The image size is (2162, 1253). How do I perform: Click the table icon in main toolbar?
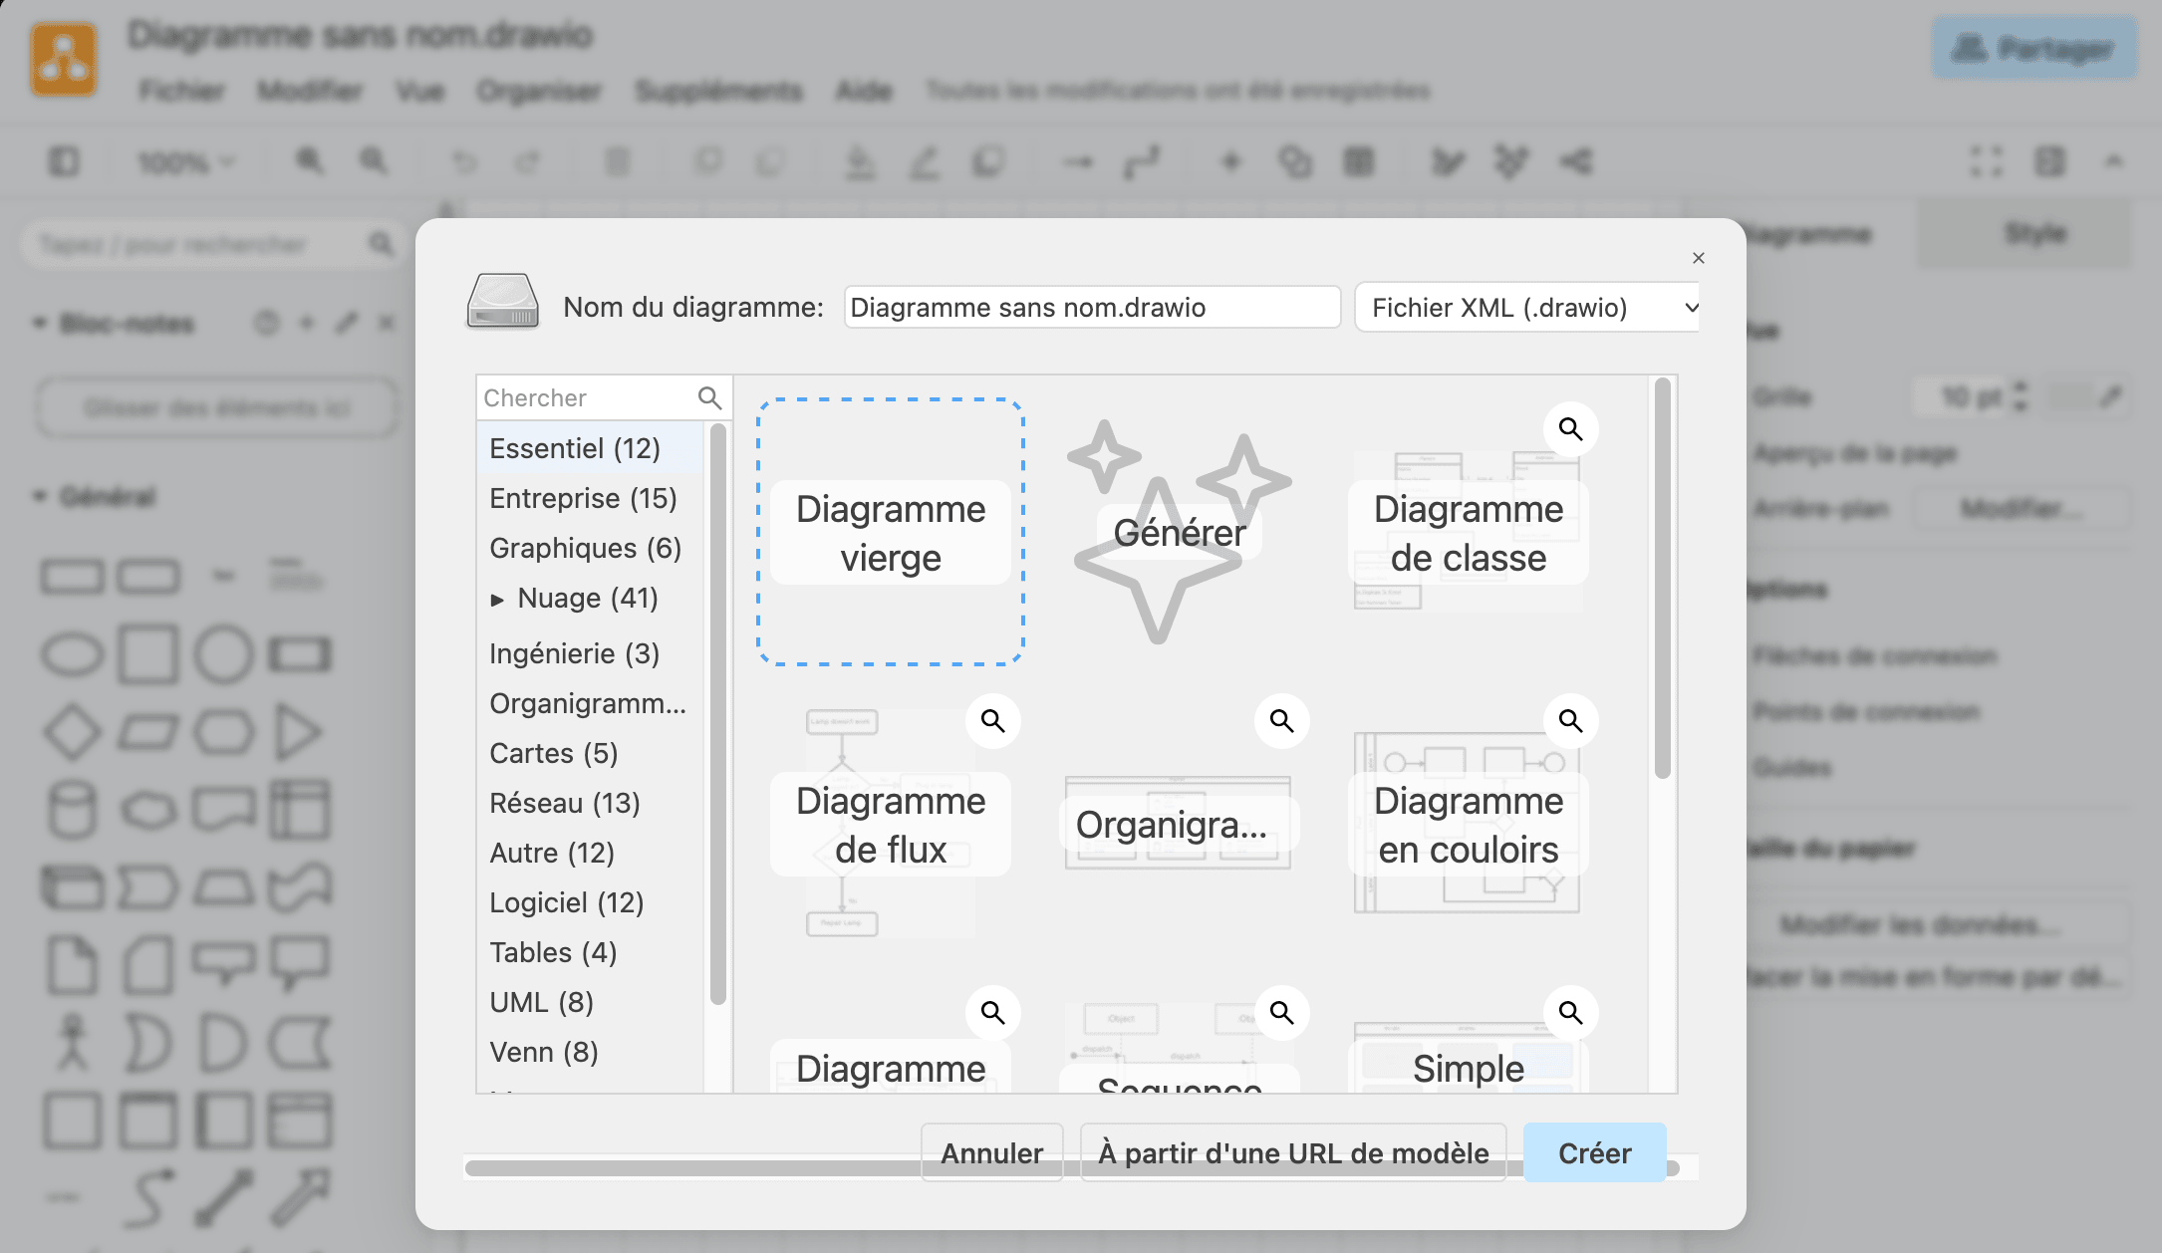click(x=1359, y=161)
